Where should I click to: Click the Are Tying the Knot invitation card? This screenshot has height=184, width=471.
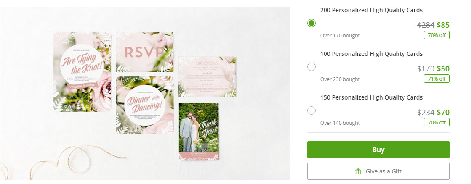[x=82, y=72]
